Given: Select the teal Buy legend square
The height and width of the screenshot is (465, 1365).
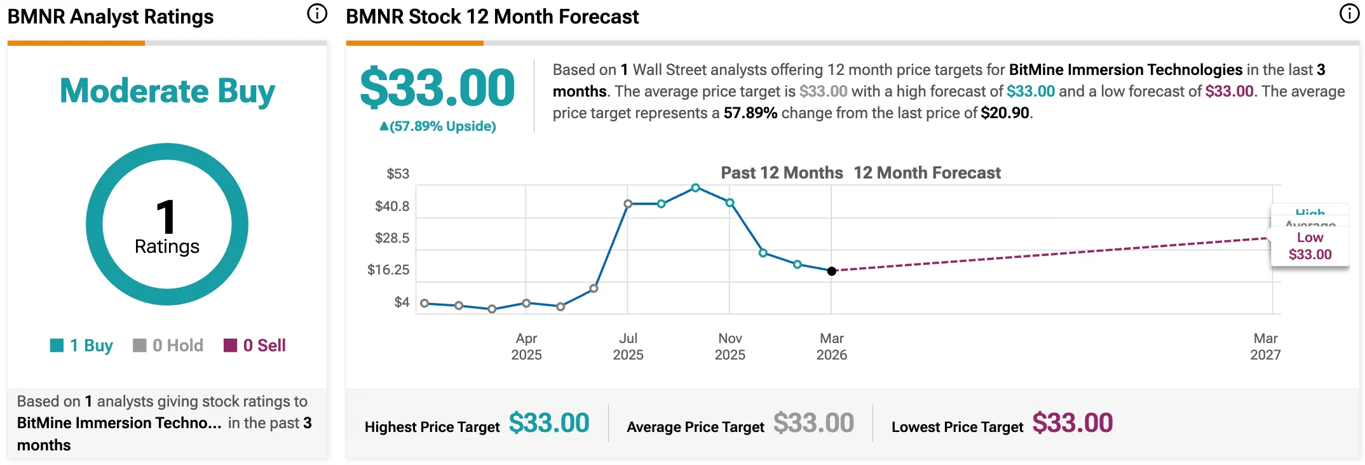Looking at the screenshot, I should pos(57,345).
